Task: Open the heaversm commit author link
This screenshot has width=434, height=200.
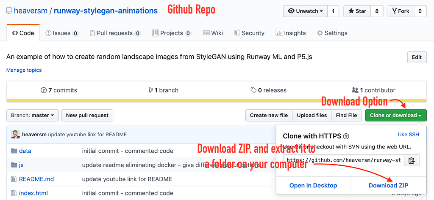Action: pyautogui.click(x=35, y=135)
